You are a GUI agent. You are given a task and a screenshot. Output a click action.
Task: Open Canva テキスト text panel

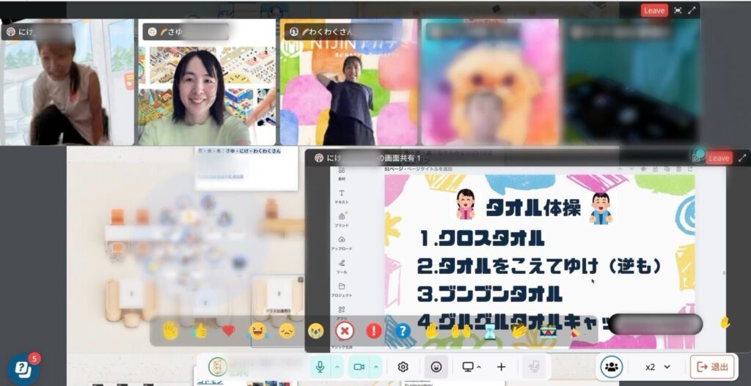(342, 196)
